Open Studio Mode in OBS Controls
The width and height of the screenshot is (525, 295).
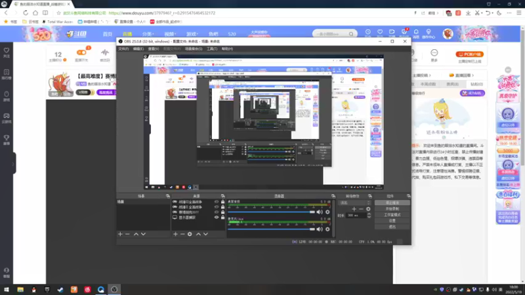click(392, 215)
